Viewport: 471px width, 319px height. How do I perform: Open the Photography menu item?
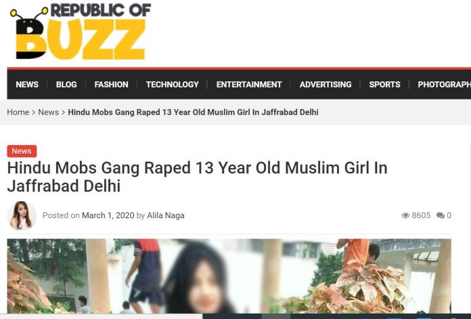(x=444, y=85)
